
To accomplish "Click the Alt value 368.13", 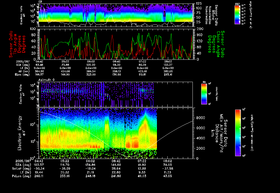I will 116,71.
